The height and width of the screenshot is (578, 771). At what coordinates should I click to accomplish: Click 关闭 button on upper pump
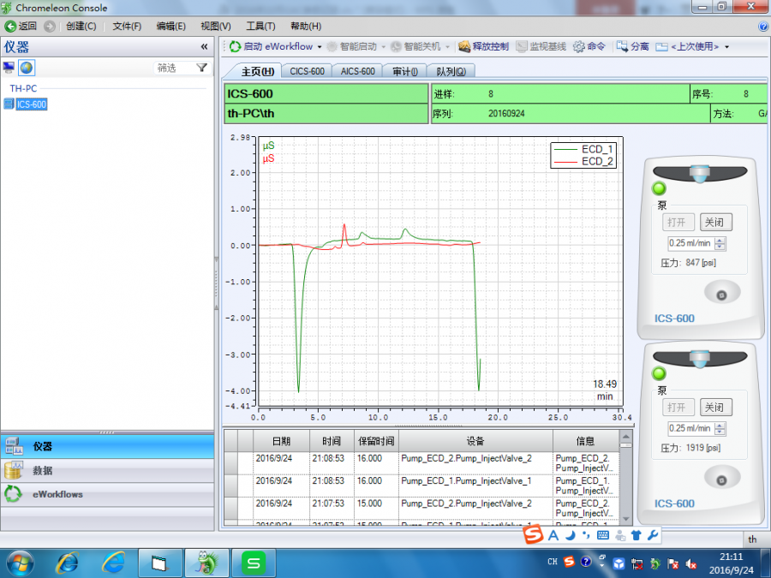coord(715,222)
